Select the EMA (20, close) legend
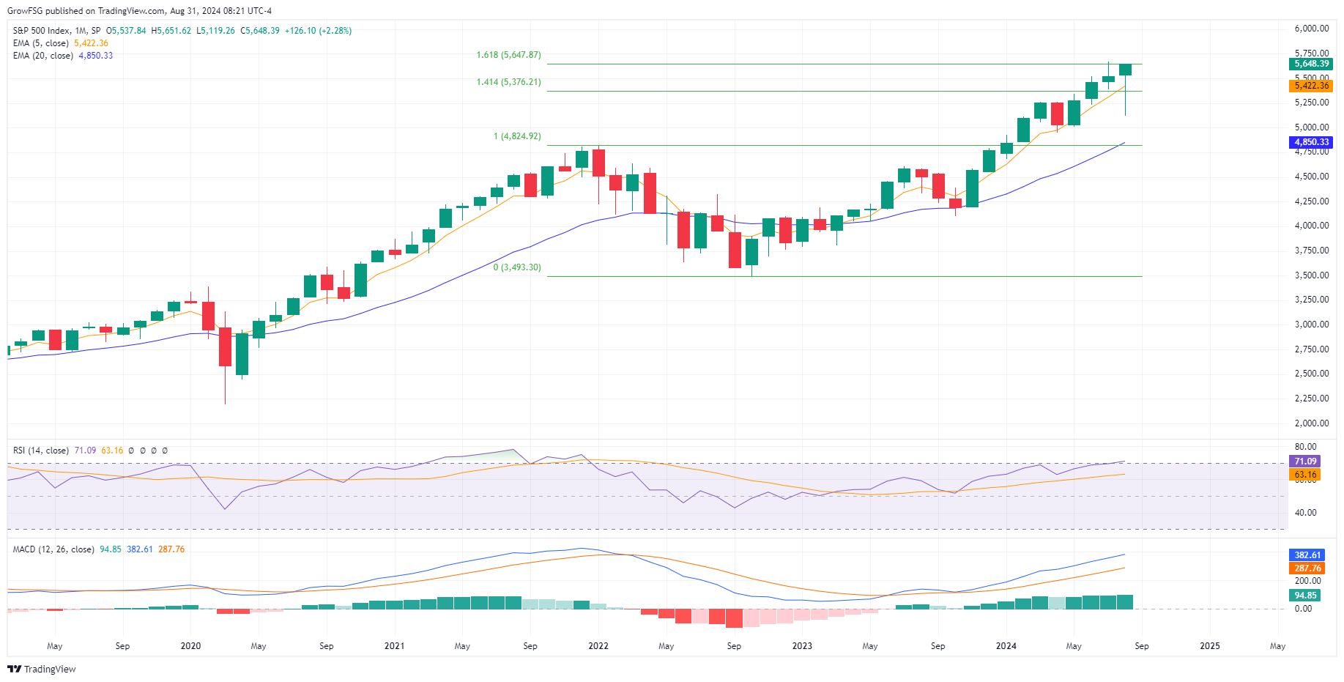This screenshot has width=1344, height=682. 43,56
